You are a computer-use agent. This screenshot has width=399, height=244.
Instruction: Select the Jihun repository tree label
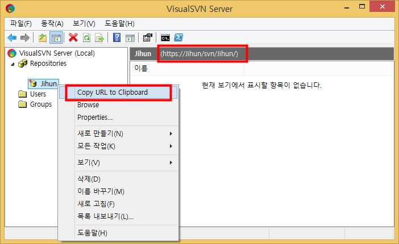pyautogui.click(x=49, y=83)
